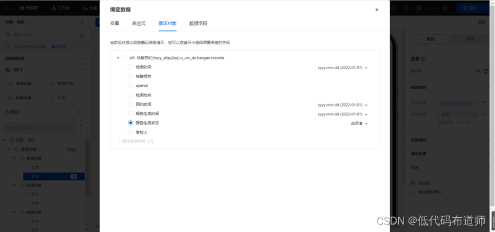Screen dimensions: 495x232
Task: Switch to the 变量 tab
Action: (114, 23)
